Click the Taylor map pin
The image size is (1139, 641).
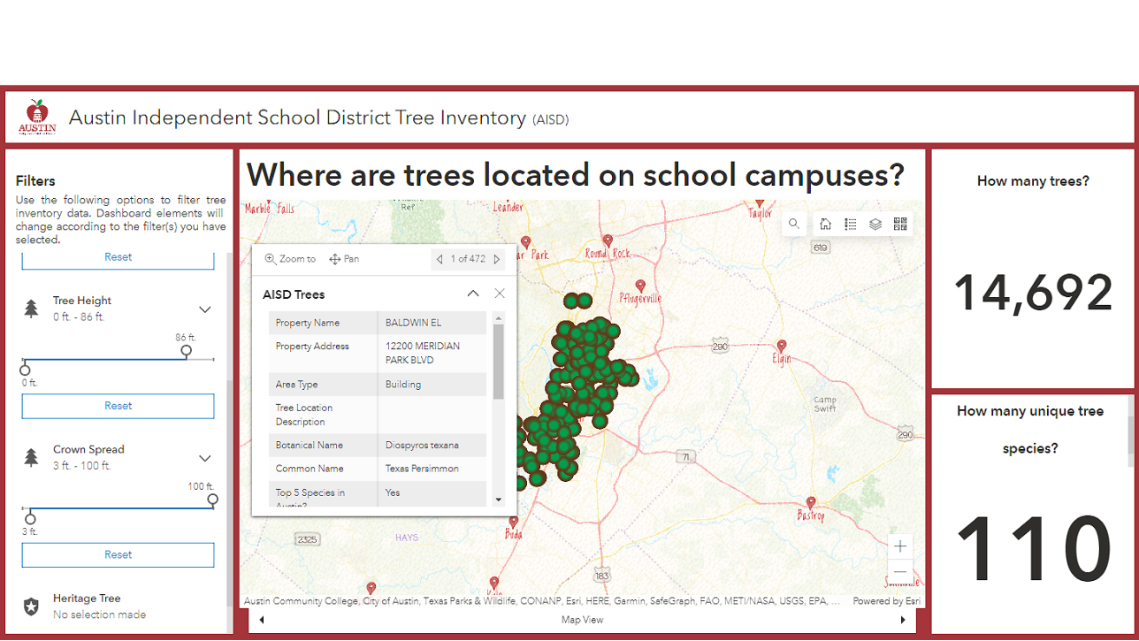(760, 205)
